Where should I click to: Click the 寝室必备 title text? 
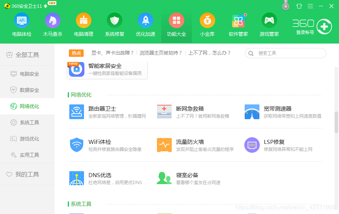(187, 175)
